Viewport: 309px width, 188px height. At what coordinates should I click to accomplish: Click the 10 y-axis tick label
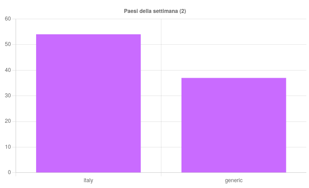[x=8, y=147]
